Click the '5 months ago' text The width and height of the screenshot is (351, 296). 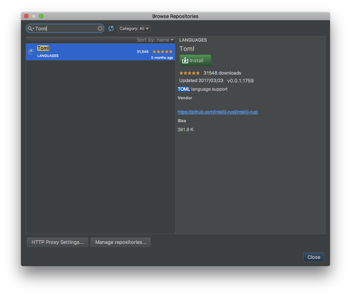click(x=162, y=57)
